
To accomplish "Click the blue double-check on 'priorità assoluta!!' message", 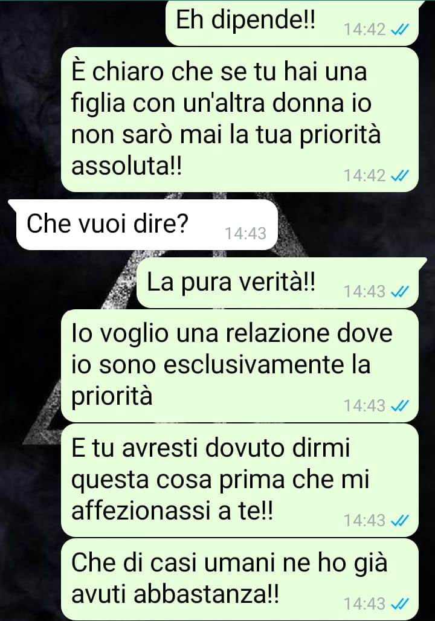I will point(399,175).
